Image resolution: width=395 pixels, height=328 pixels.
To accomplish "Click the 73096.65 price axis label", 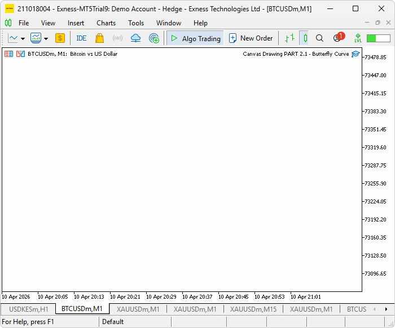I will (375, 274).
